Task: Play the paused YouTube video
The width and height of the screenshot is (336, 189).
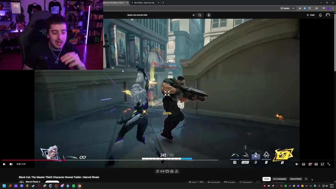Action: [4, 164]
